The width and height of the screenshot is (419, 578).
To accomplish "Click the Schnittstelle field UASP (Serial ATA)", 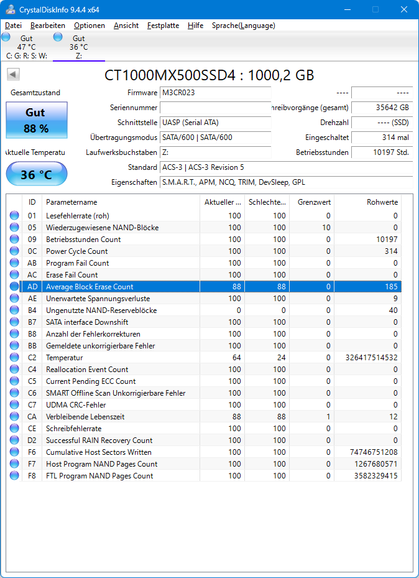I will 215,123.
